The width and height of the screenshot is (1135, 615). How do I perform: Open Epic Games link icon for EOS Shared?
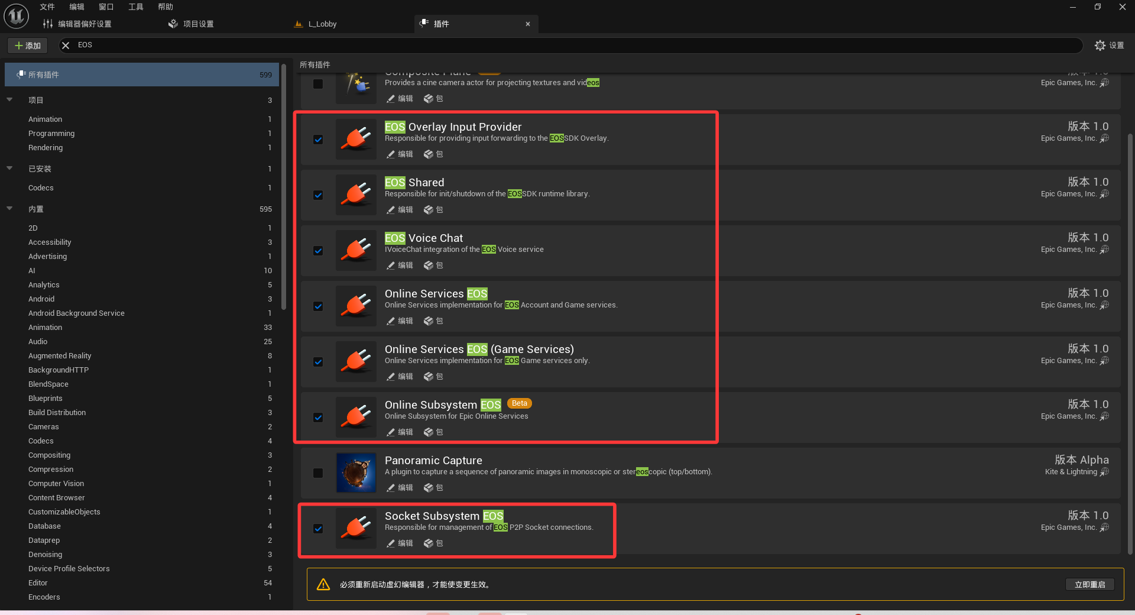point(1104,194)
